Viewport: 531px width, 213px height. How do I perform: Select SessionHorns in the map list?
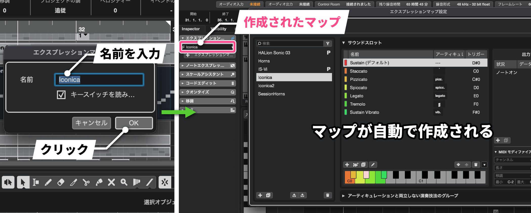tap(271, 94)
